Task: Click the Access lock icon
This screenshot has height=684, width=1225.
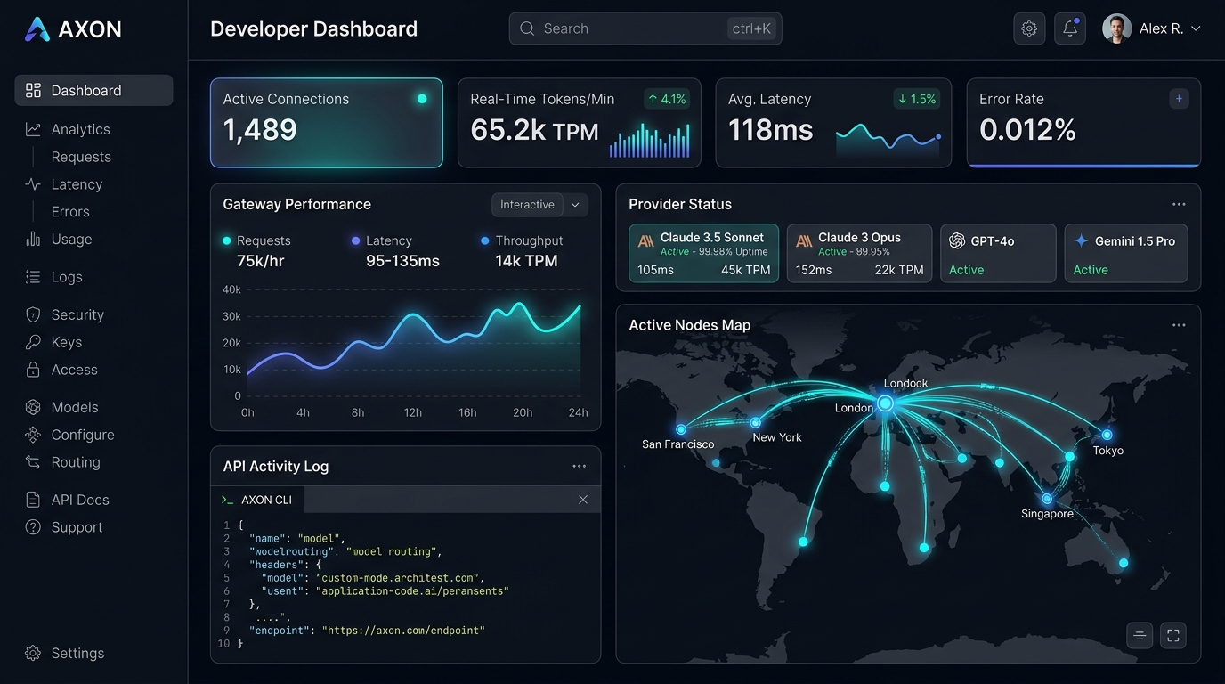Action: 33,370
